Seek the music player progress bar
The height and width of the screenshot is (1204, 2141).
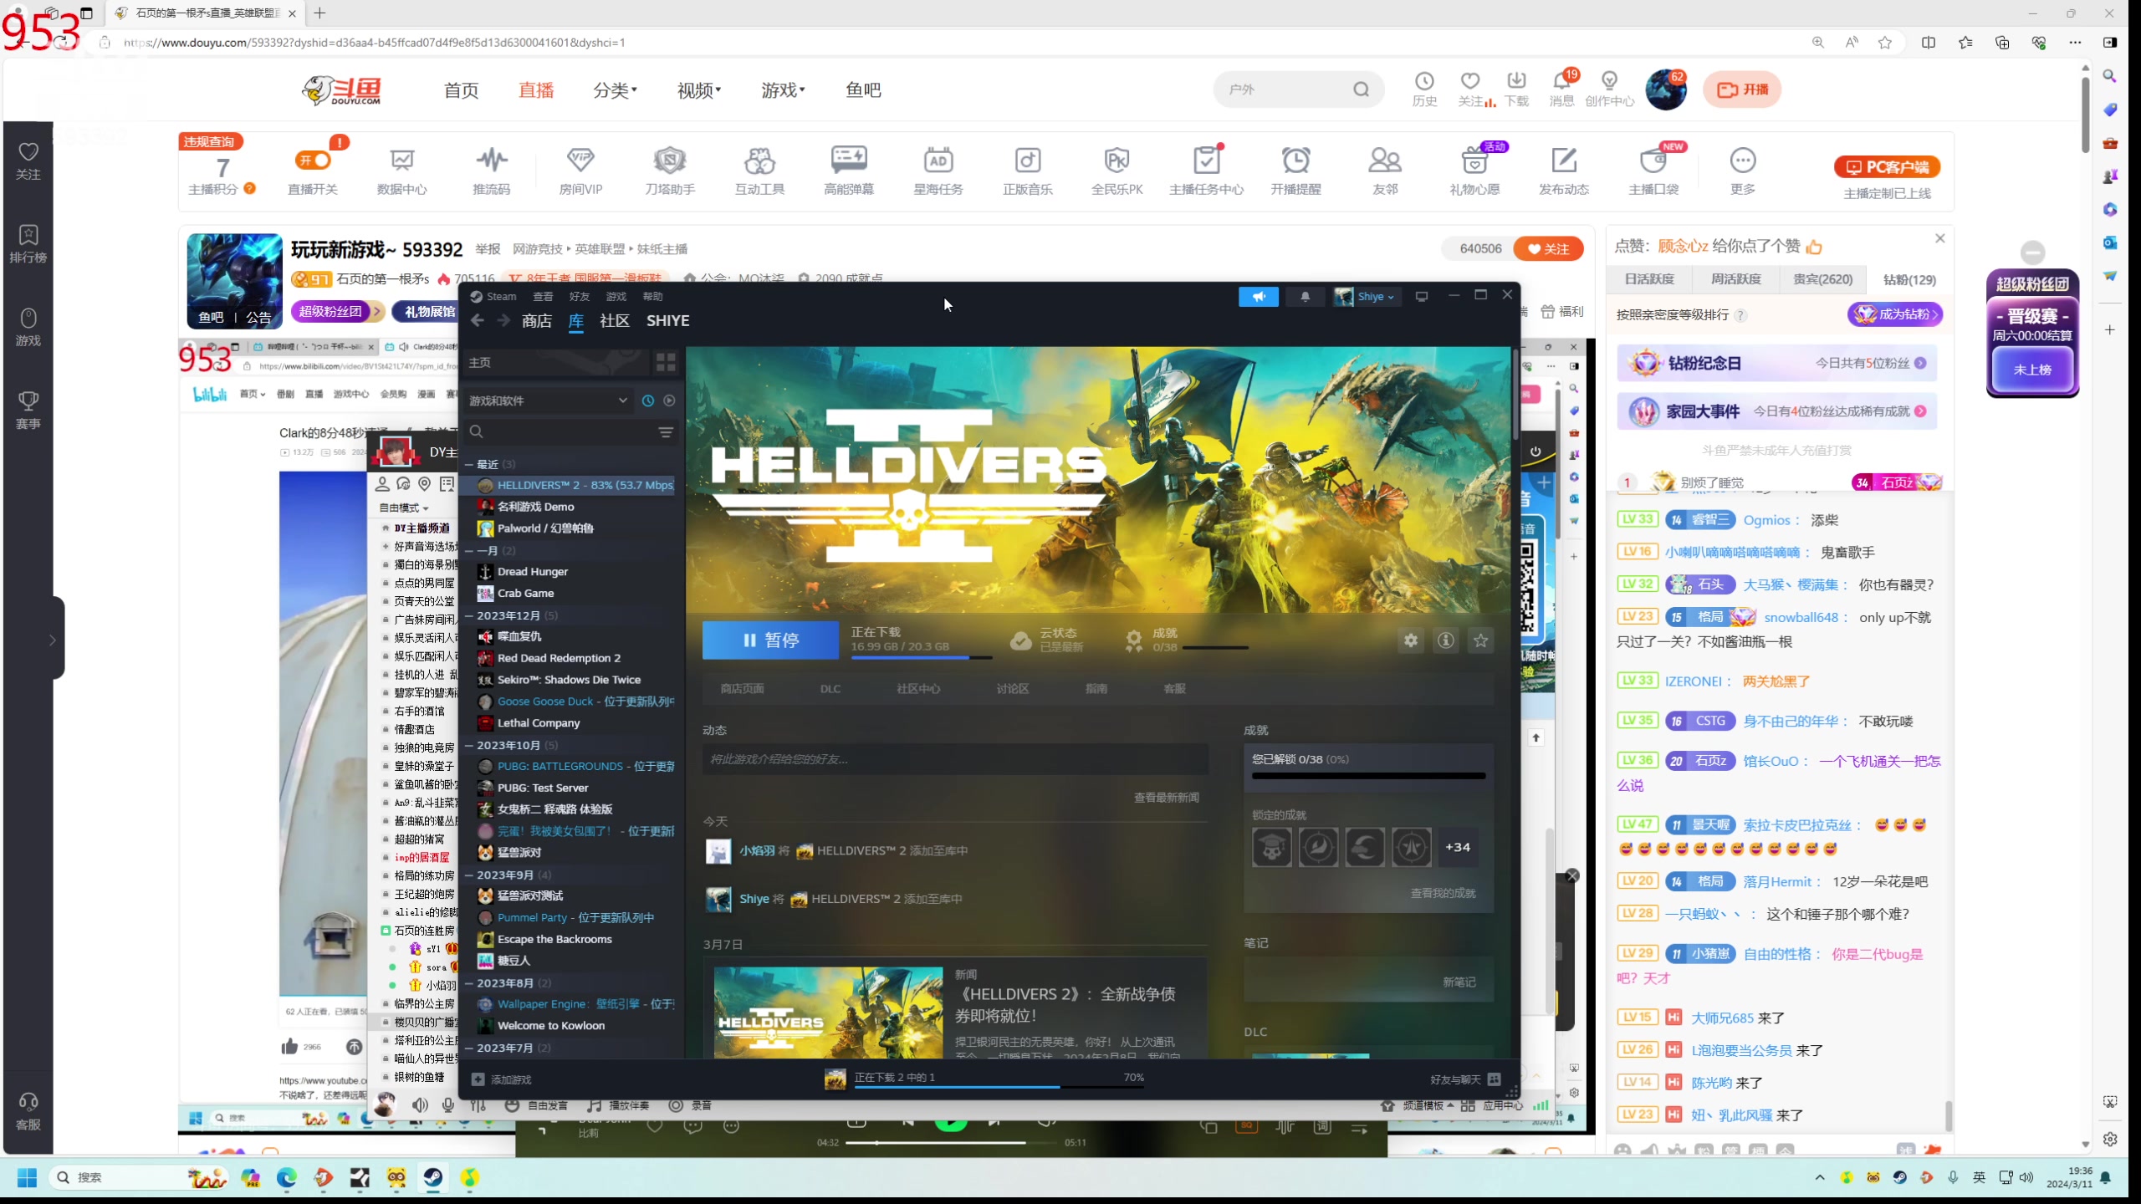click(x=951, y=1143)
